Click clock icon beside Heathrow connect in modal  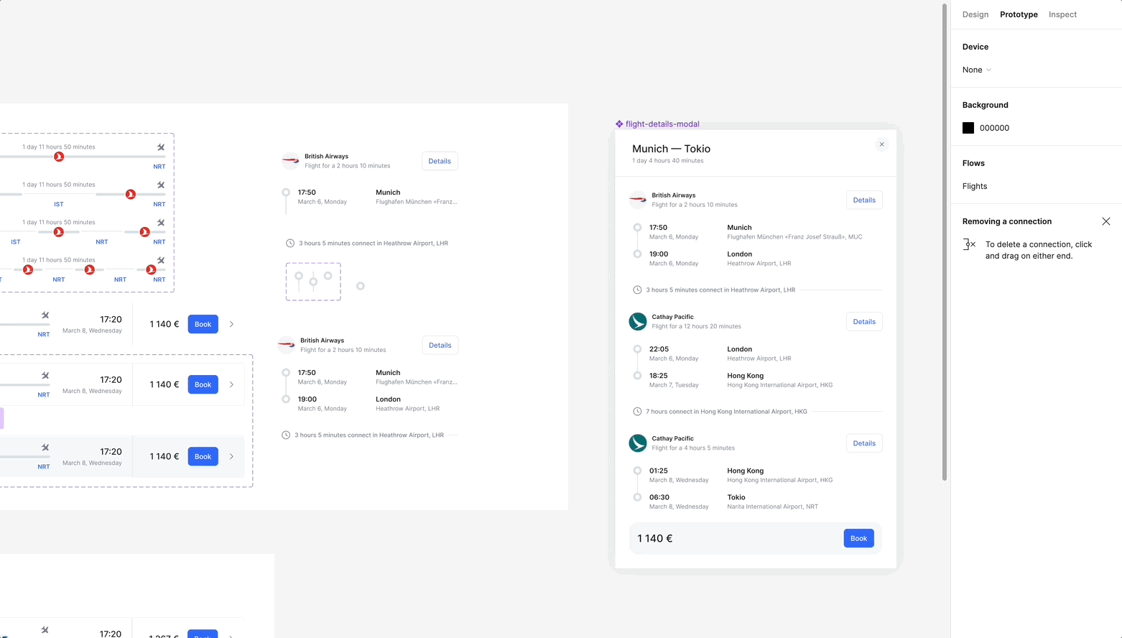pyautogui.click(x=637, y=290)
